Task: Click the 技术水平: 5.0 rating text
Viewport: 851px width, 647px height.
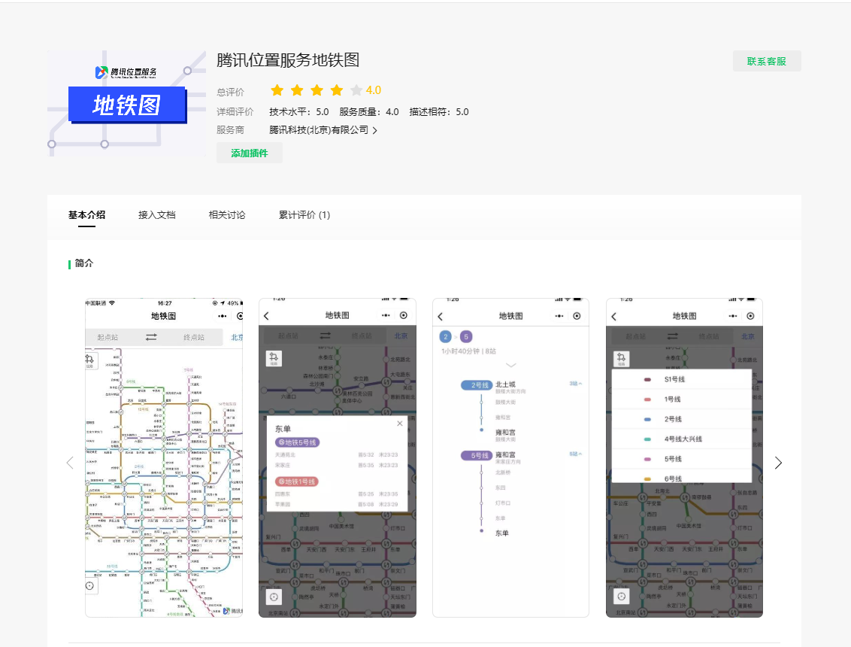Action: 299,112
